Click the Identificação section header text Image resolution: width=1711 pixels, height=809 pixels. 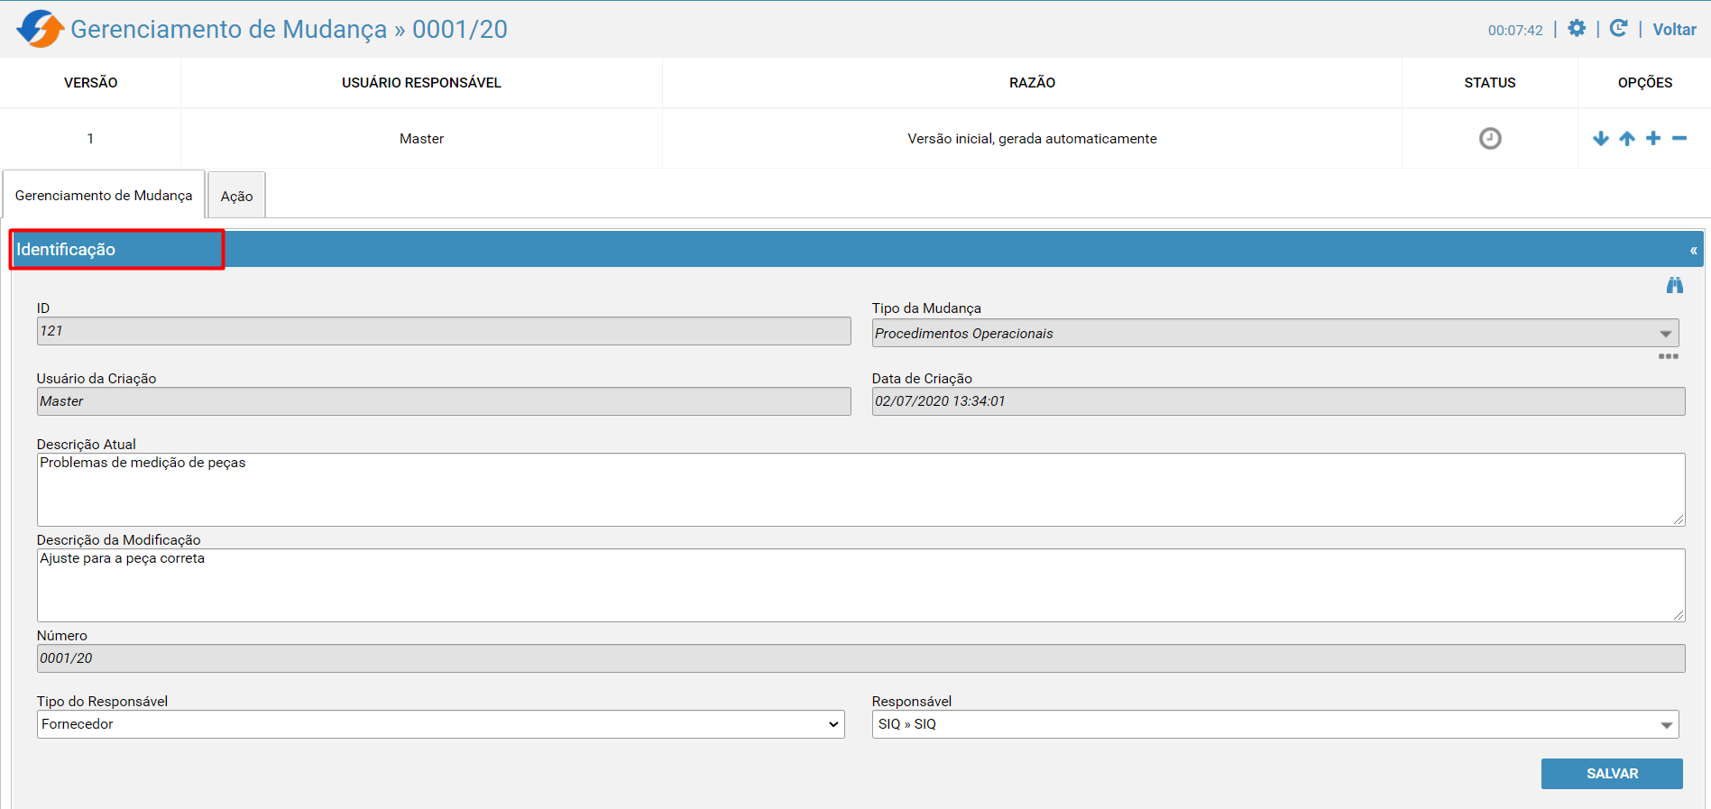(x=66, y=250)
